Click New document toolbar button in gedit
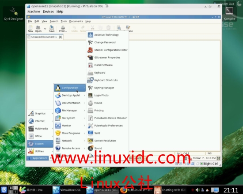The image size is (243, 194). [30, 29]
